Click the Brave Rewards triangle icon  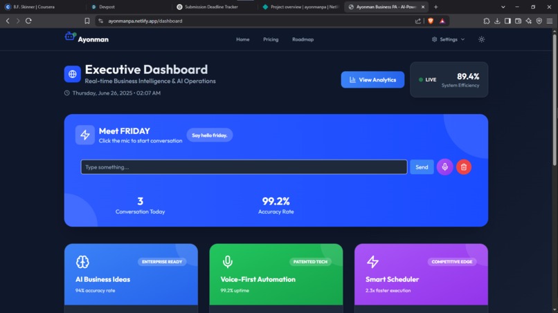[442, 21]
